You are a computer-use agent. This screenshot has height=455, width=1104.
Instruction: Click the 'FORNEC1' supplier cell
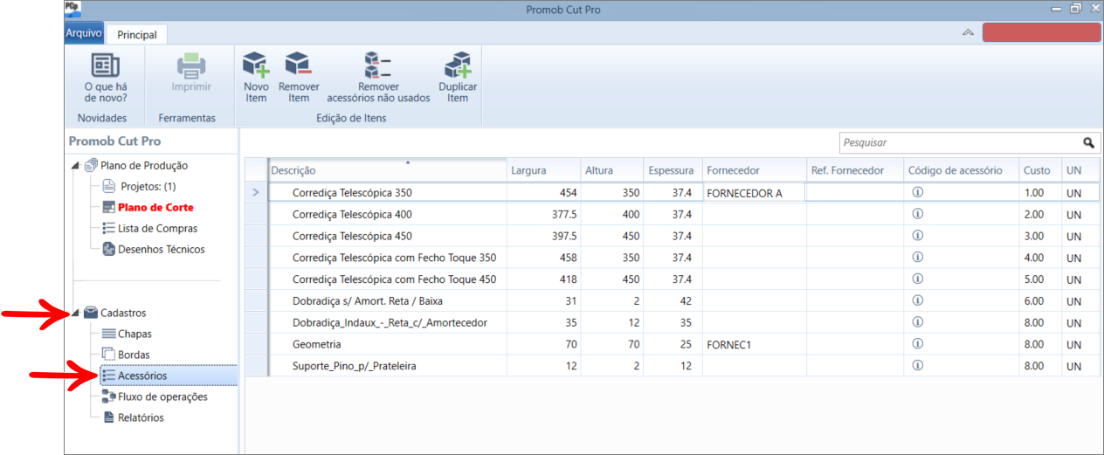pos(754,344)
